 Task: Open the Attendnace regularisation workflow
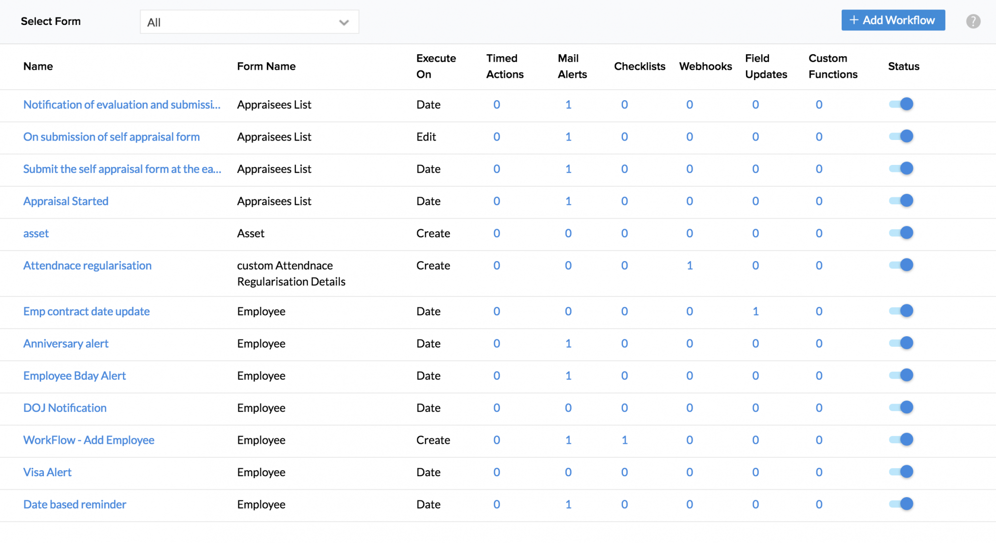87,266
